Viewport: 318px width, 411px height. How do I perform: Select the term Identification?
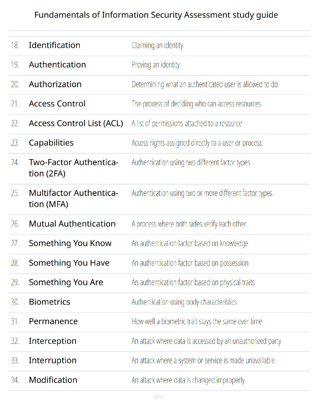click(55, 45)
